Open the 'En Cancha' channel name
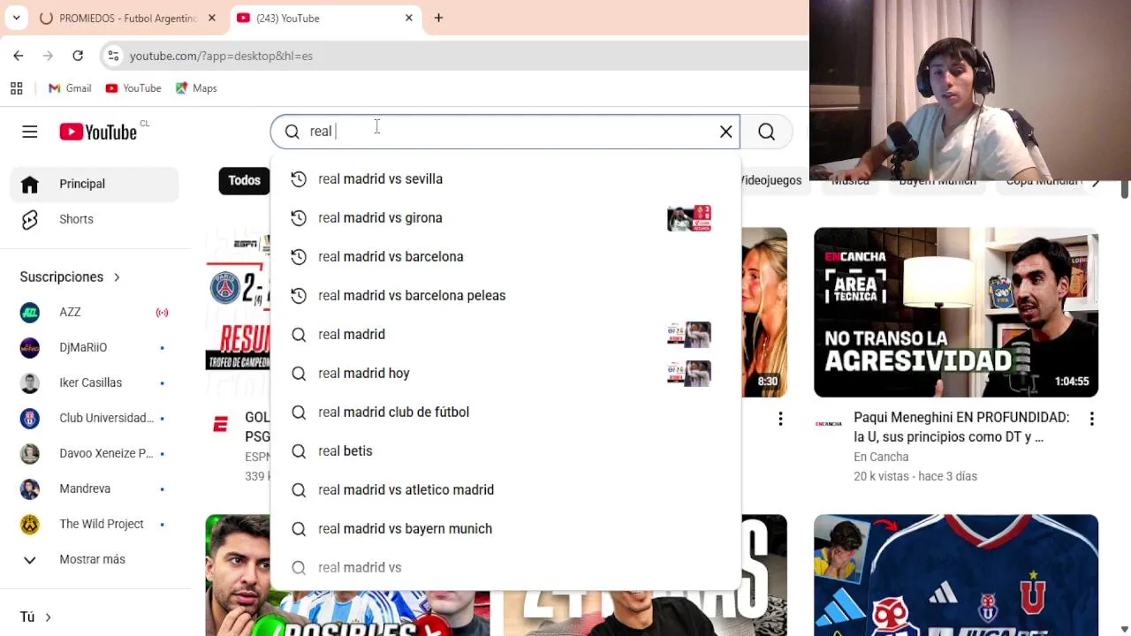The image size is (1131, 636). [x=881, y=457]
